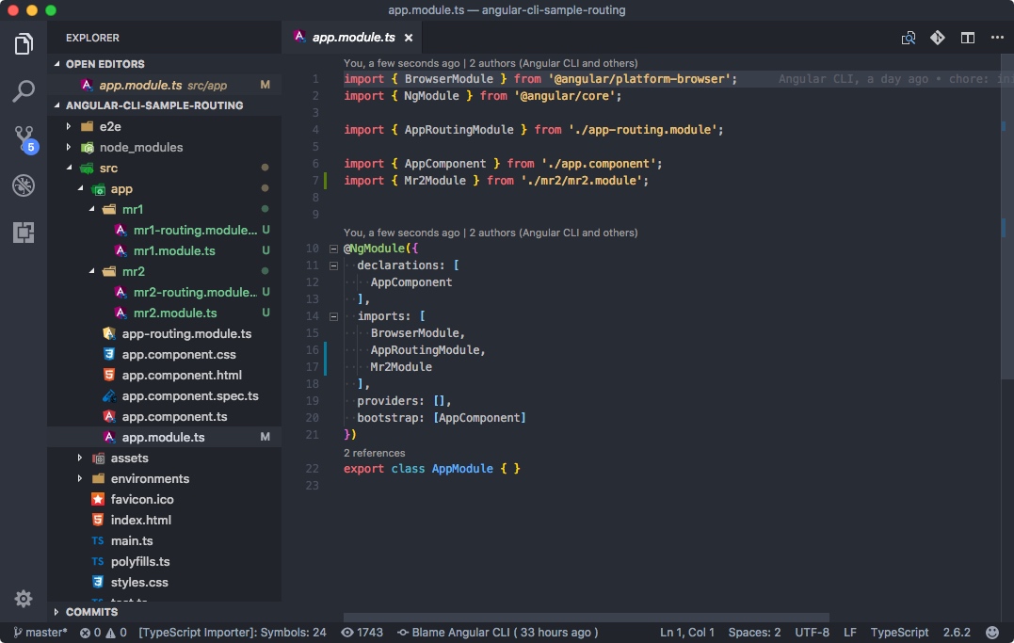The image size is (1014, 643).
Task: Change indentation via Spaces: 2
Action: pos(754,632)
